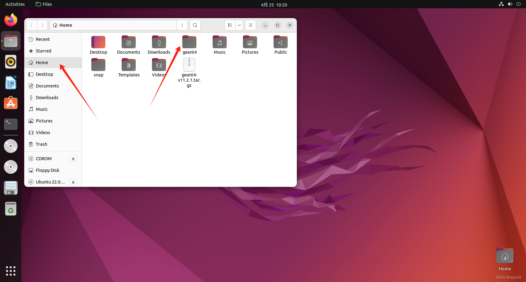Screen dimensions: 526x282
Task: Eject the CDROM drive
Action: click(x=73, y=158)
